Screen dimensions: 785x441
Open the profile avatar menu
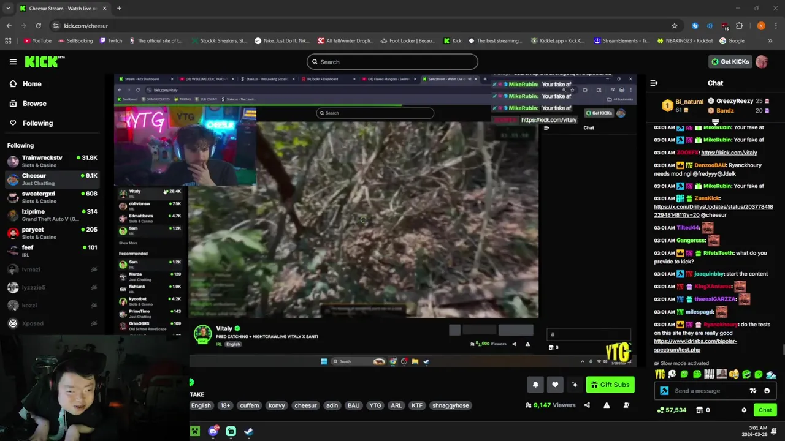[x=762, y=62]
